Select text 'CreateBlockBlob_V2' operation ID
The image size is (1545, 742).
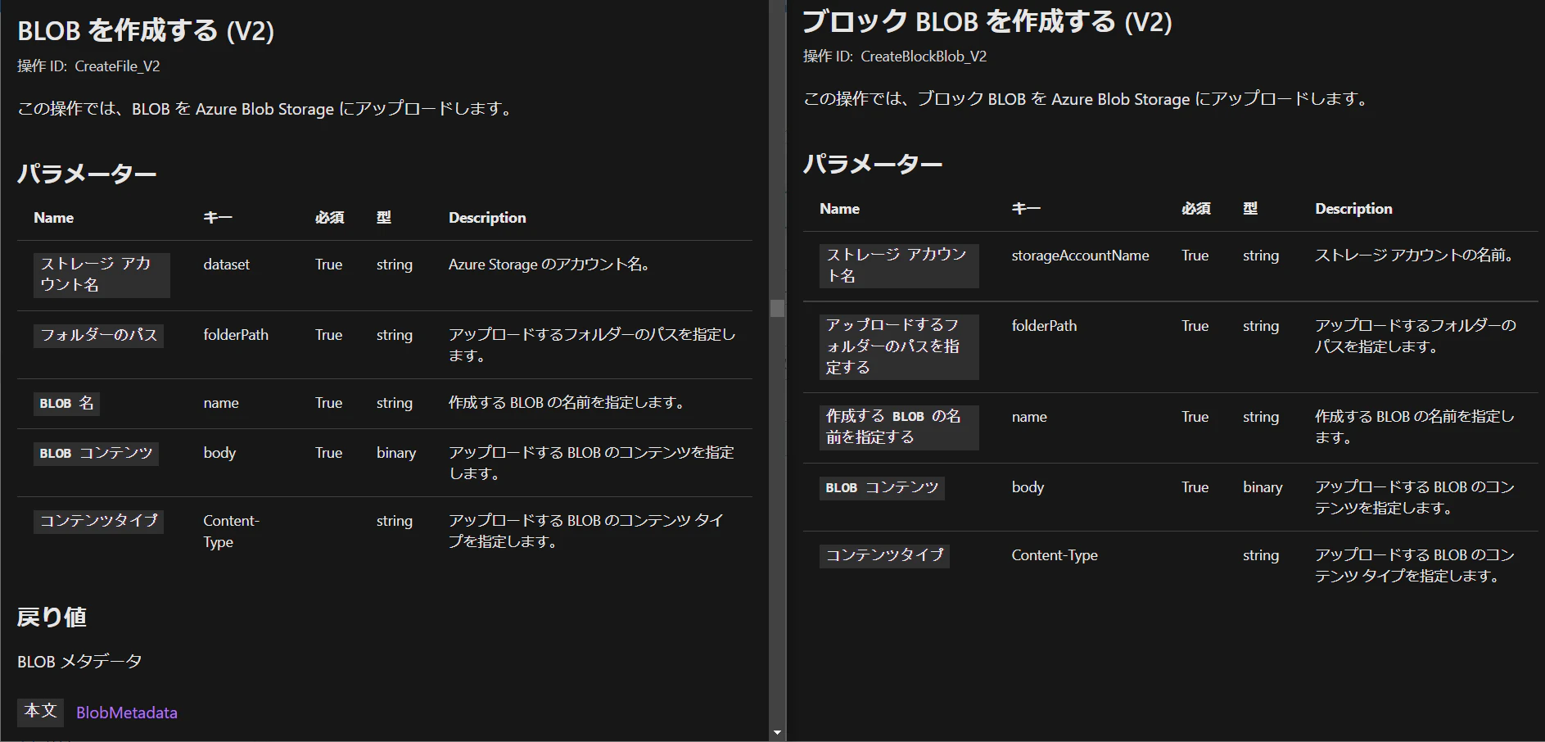(924, 57)
